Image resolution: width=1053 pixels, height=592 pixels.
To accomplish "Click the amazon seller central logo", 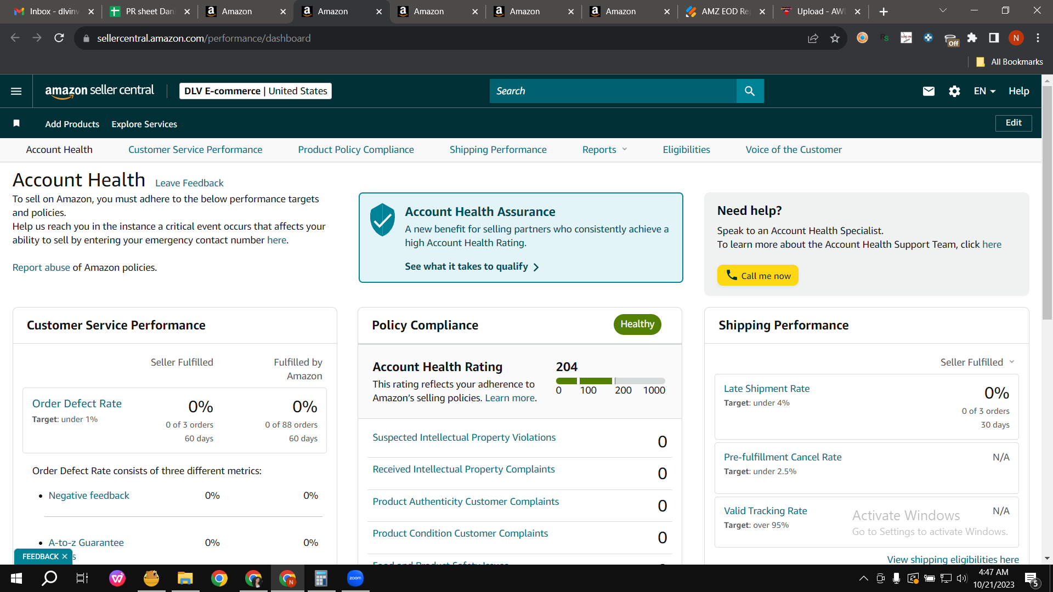I will point(99,91).
